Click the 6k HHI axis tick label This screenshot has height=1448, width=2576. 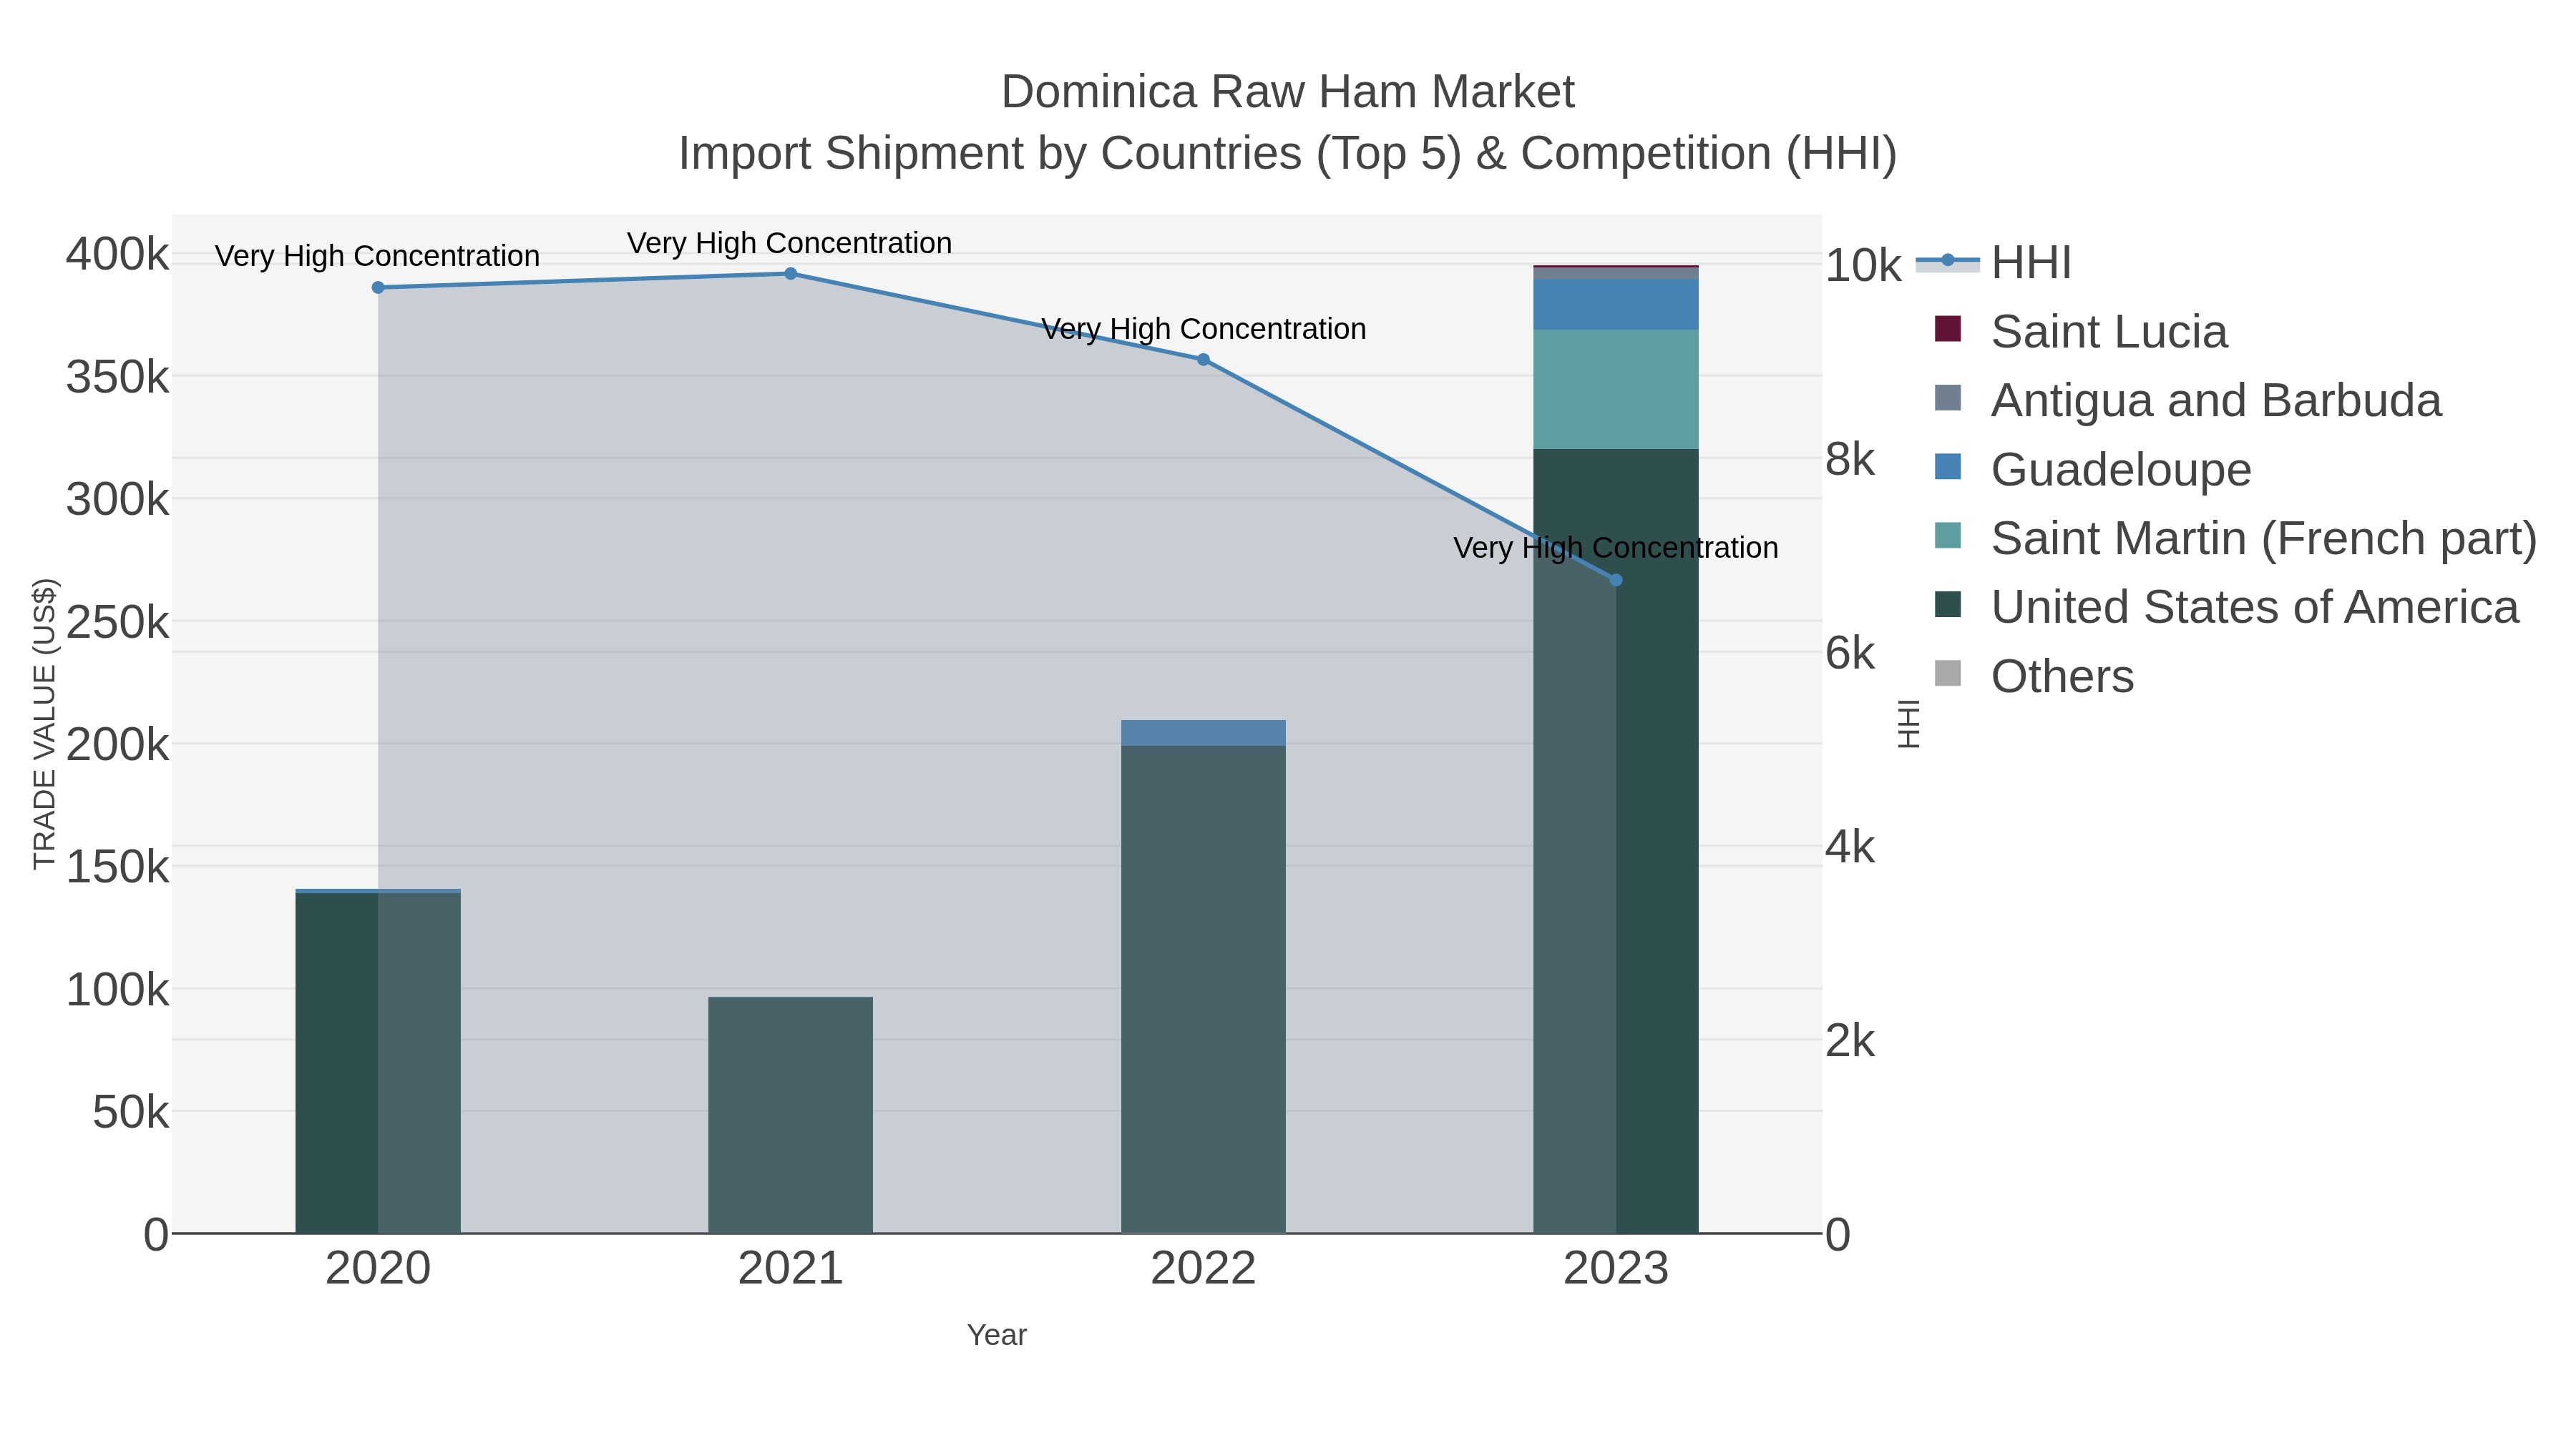pyautogui.click(x=1850, y=654)
